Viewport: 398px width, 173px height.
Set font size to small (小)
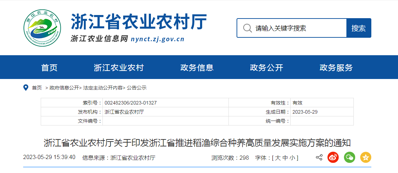pos(292,158)
